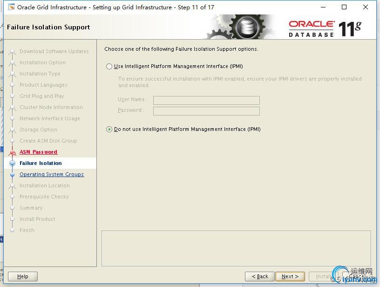Click the Grid Plug and Play step
Screen dimensions: 380x287
[x=42, y=96]
